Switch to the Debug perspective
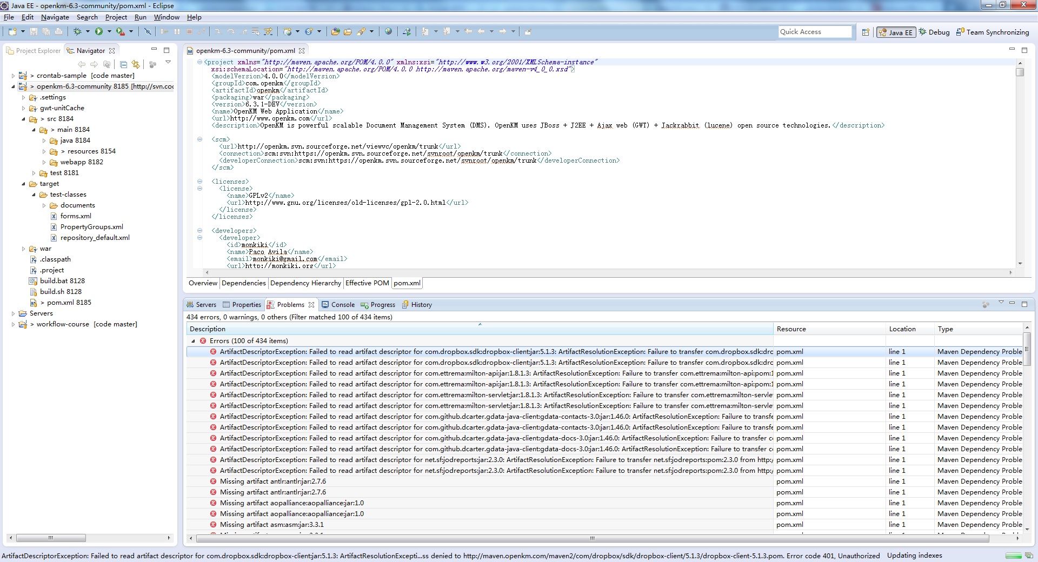This screenshot has width=1038, height=562. pos(934,32)
